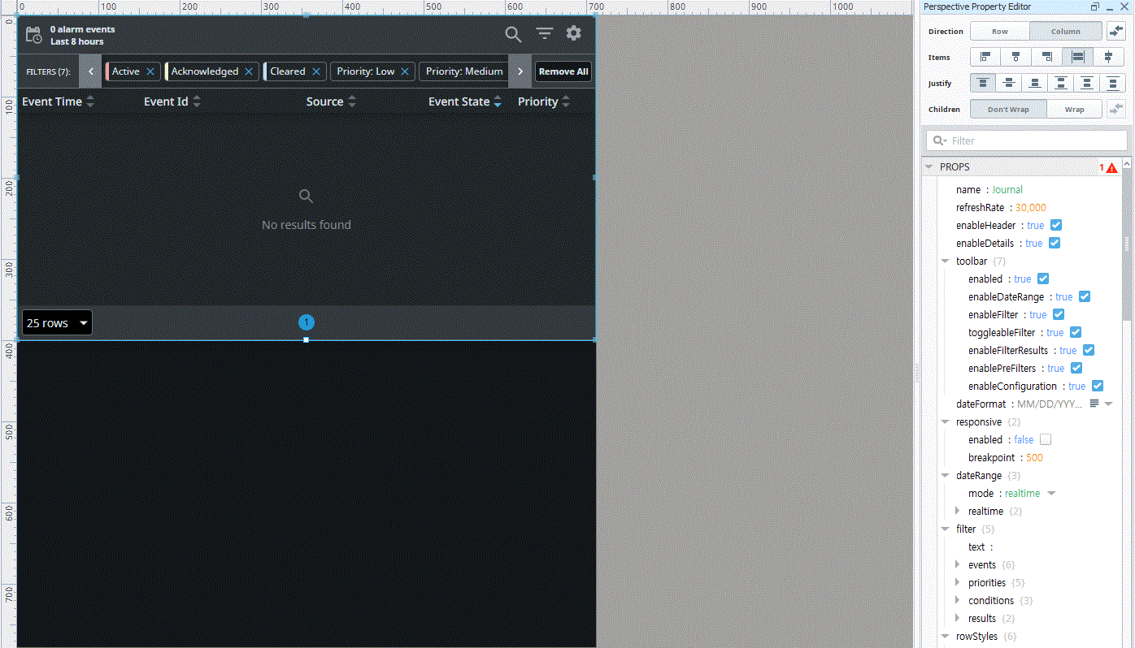
Task: Click the refreshRate value 30,000
Action: pyautogui.click(x=1030, y=208)
